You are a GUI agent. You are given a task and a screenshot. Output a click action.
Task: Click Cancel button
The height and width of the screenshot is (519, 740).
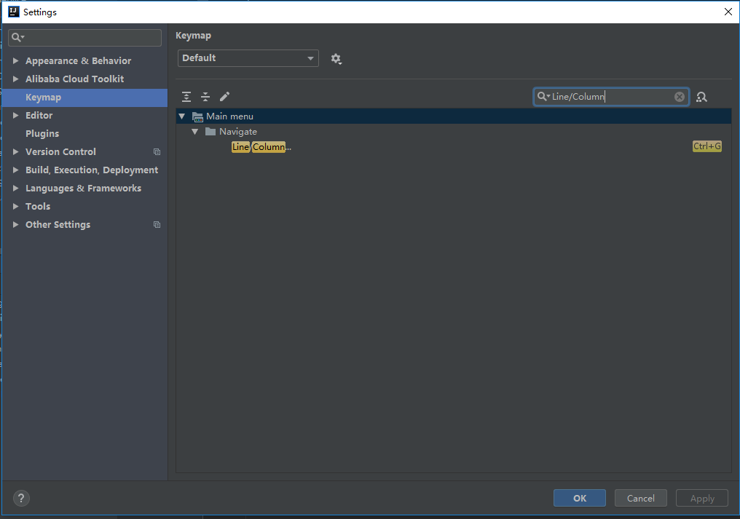point(641,498)
